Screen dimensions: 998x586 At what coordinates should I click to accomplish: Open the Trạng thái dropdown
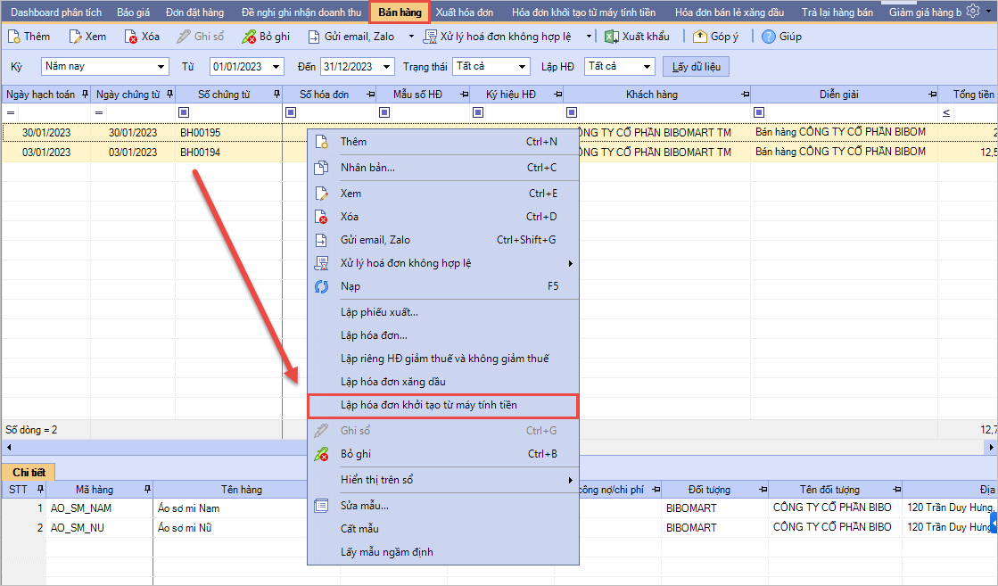tap(523, 67)
